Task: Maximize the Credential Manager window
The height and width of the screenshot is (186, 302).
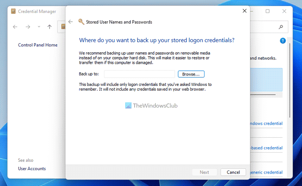Action: pos(267,11)
